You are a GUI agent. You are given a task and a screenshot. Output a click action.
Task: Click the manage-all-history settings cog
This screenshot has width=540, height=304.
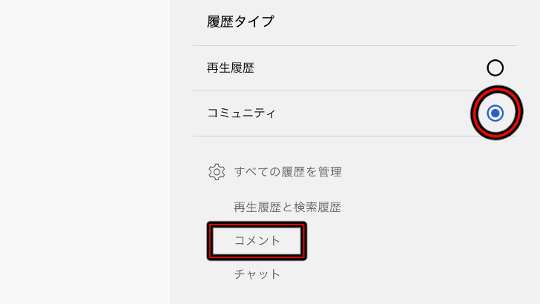coord(217,172)
